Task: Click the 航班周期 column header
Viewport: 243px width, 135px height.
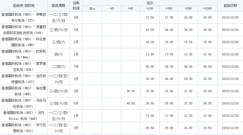Action: coord(58,5)
